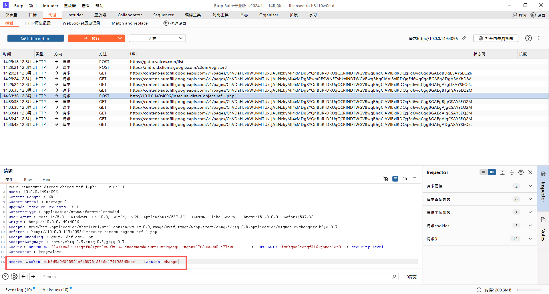This screenshot has width=549, height=294.
Task: Open 编码工具 Decoder tab
Action: pyautogui.click(x=193, y=15)
